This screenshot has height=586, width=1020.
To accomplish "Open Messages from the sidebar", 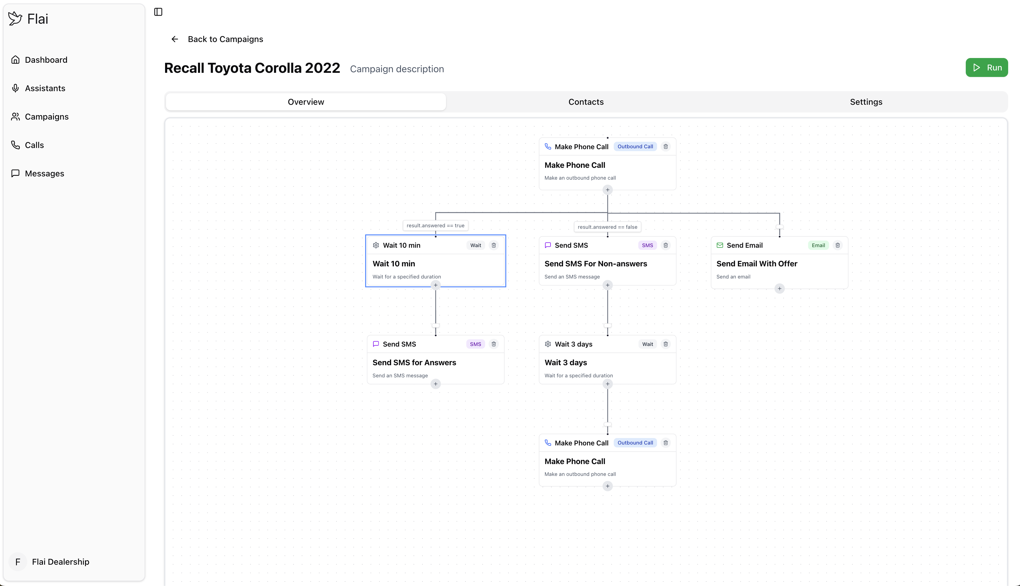I will tap(44, 173).
